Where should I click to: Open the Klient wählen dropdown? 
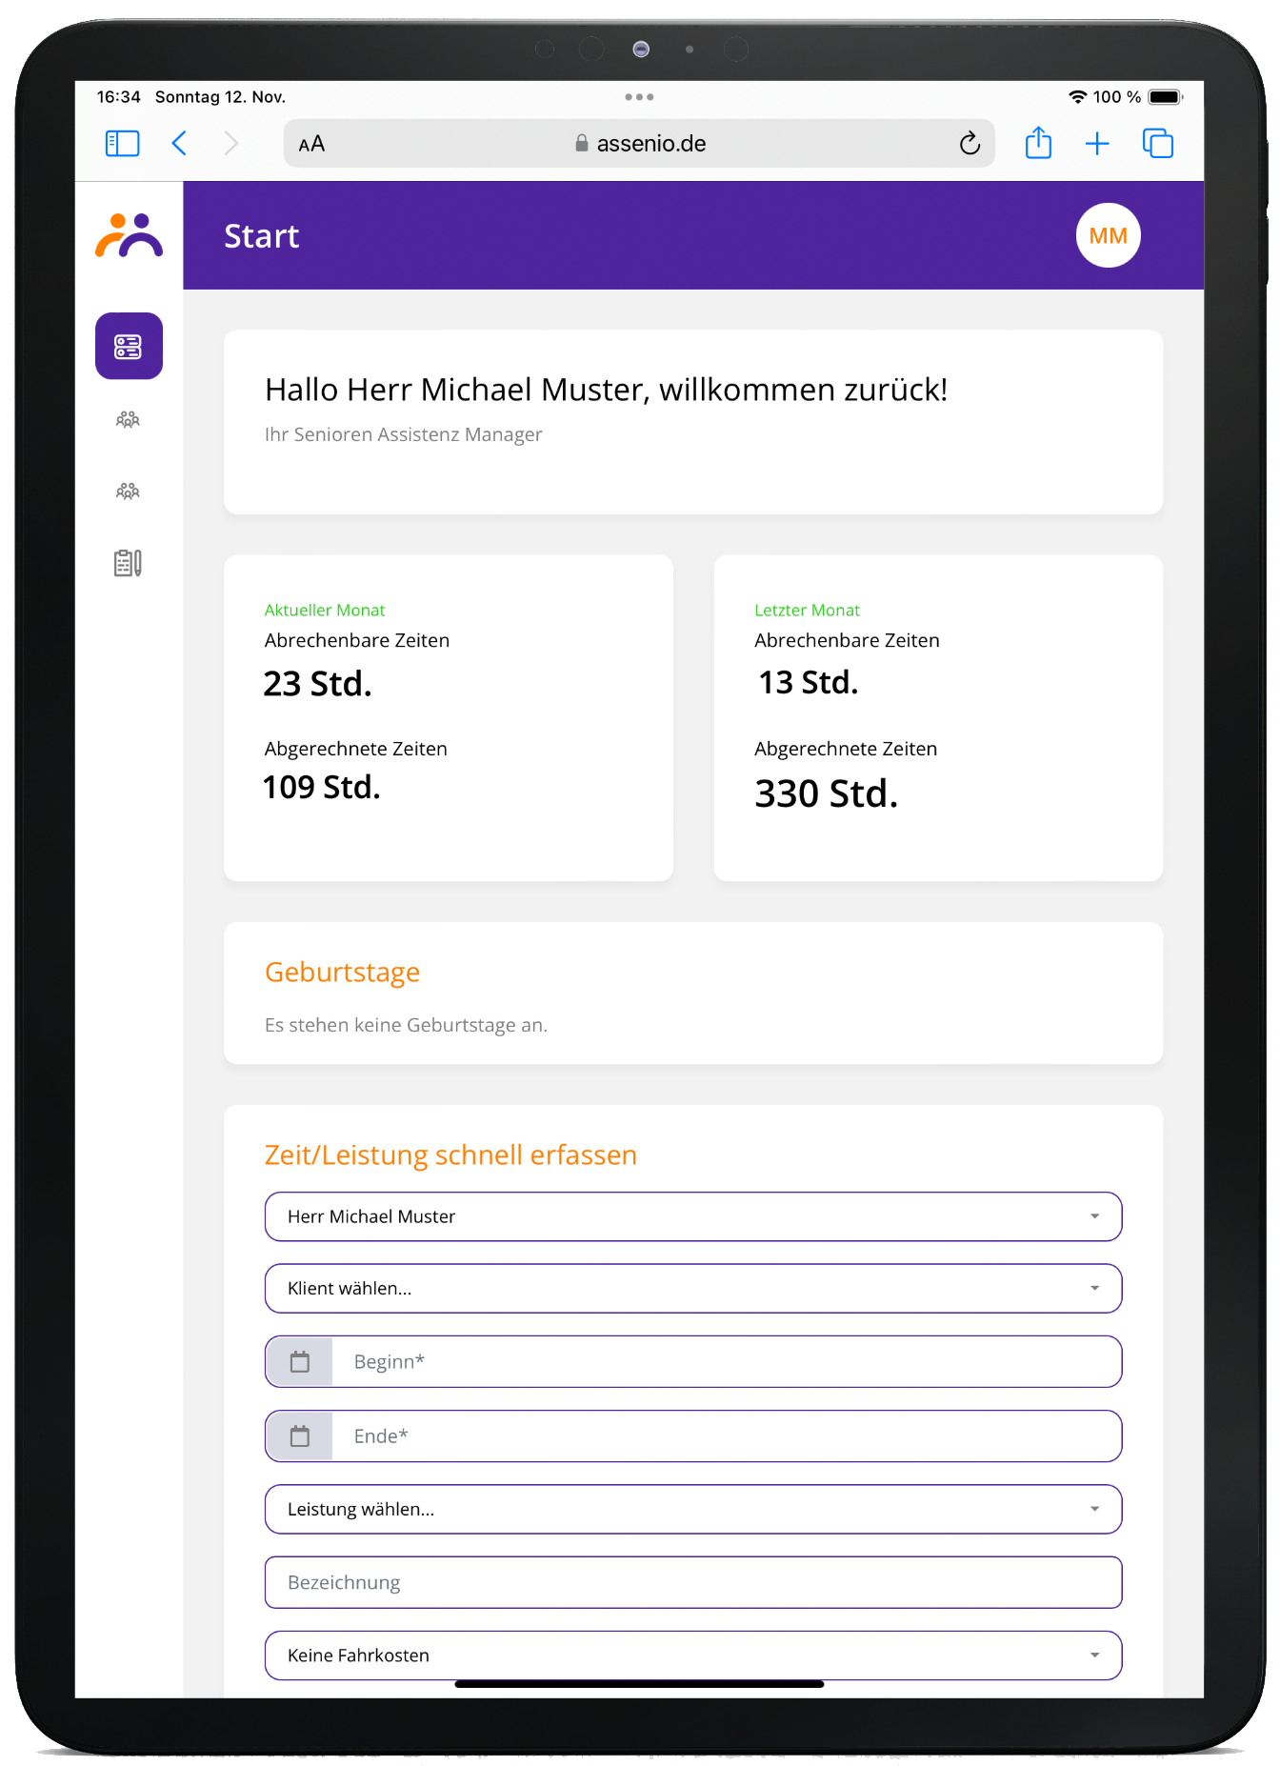point(693,1289)
